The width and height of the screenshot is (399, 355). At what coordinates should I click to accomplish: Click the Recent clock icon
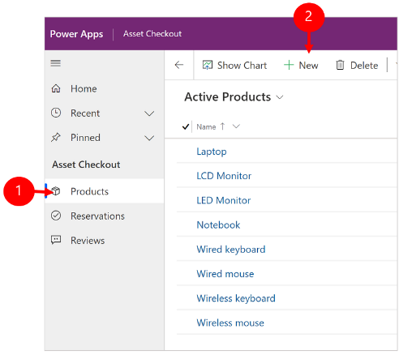point(56,113)
